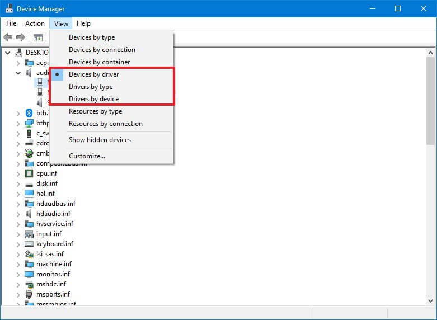This screenshot has height=320, width=437.
Task: Click the controller icon beside mshdc.inf
Action: click(29, 284)
